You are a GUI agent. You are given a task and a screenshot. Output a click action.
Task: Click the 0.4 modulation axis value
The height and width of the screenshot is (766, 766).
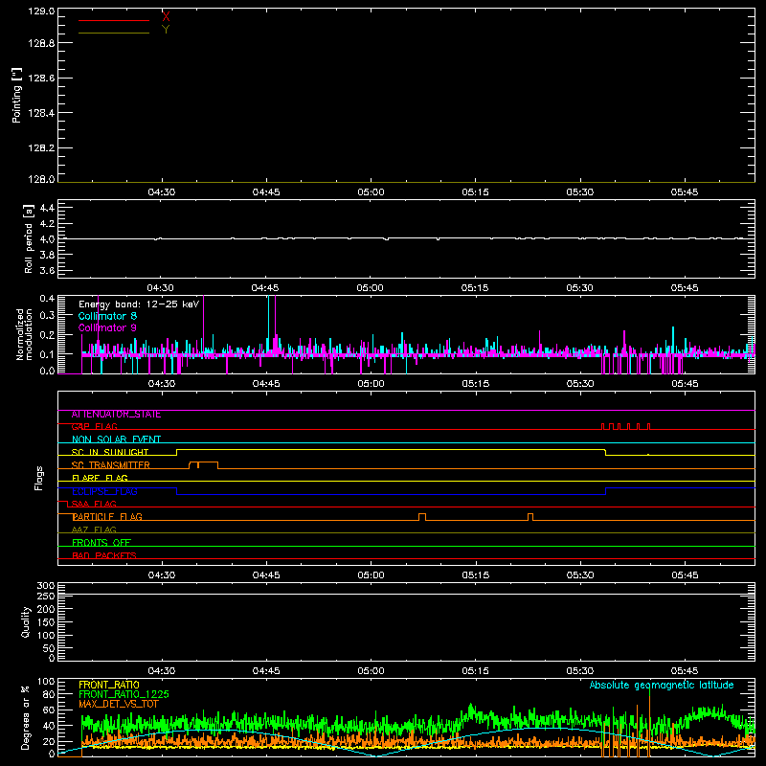[x=47, y=299]
